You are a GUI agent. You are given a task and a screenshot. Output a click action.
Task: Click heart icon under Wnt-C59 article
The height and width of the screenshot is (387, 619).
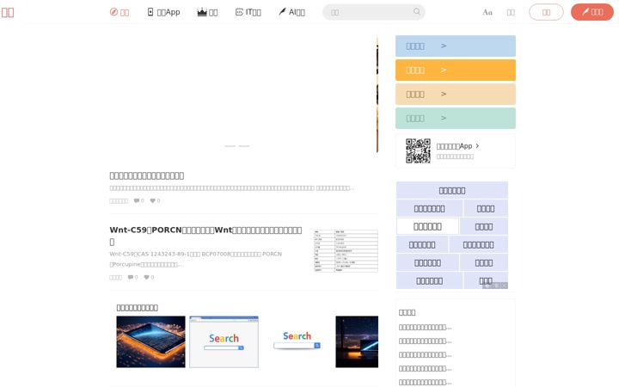point(146,277)
